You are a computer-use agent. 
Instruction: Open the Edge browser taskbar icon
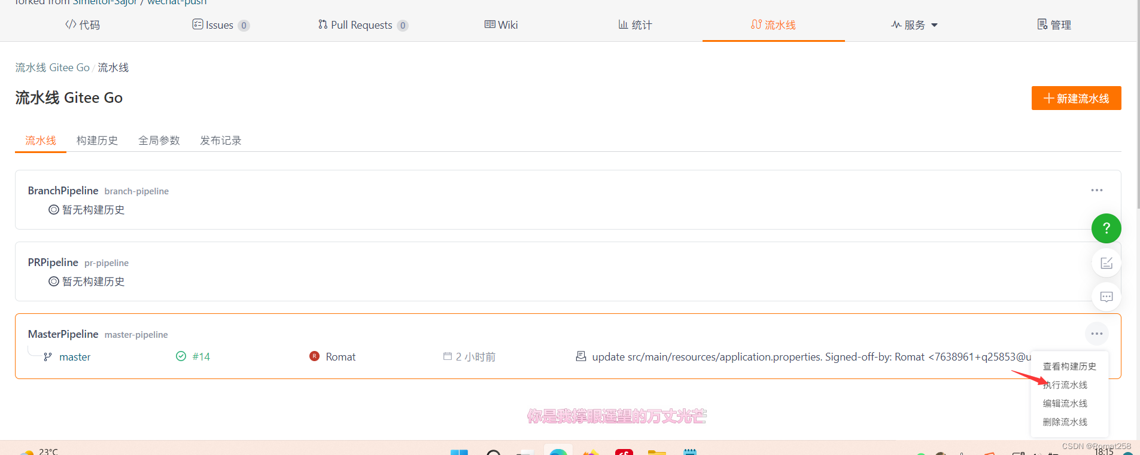point(558,451)
